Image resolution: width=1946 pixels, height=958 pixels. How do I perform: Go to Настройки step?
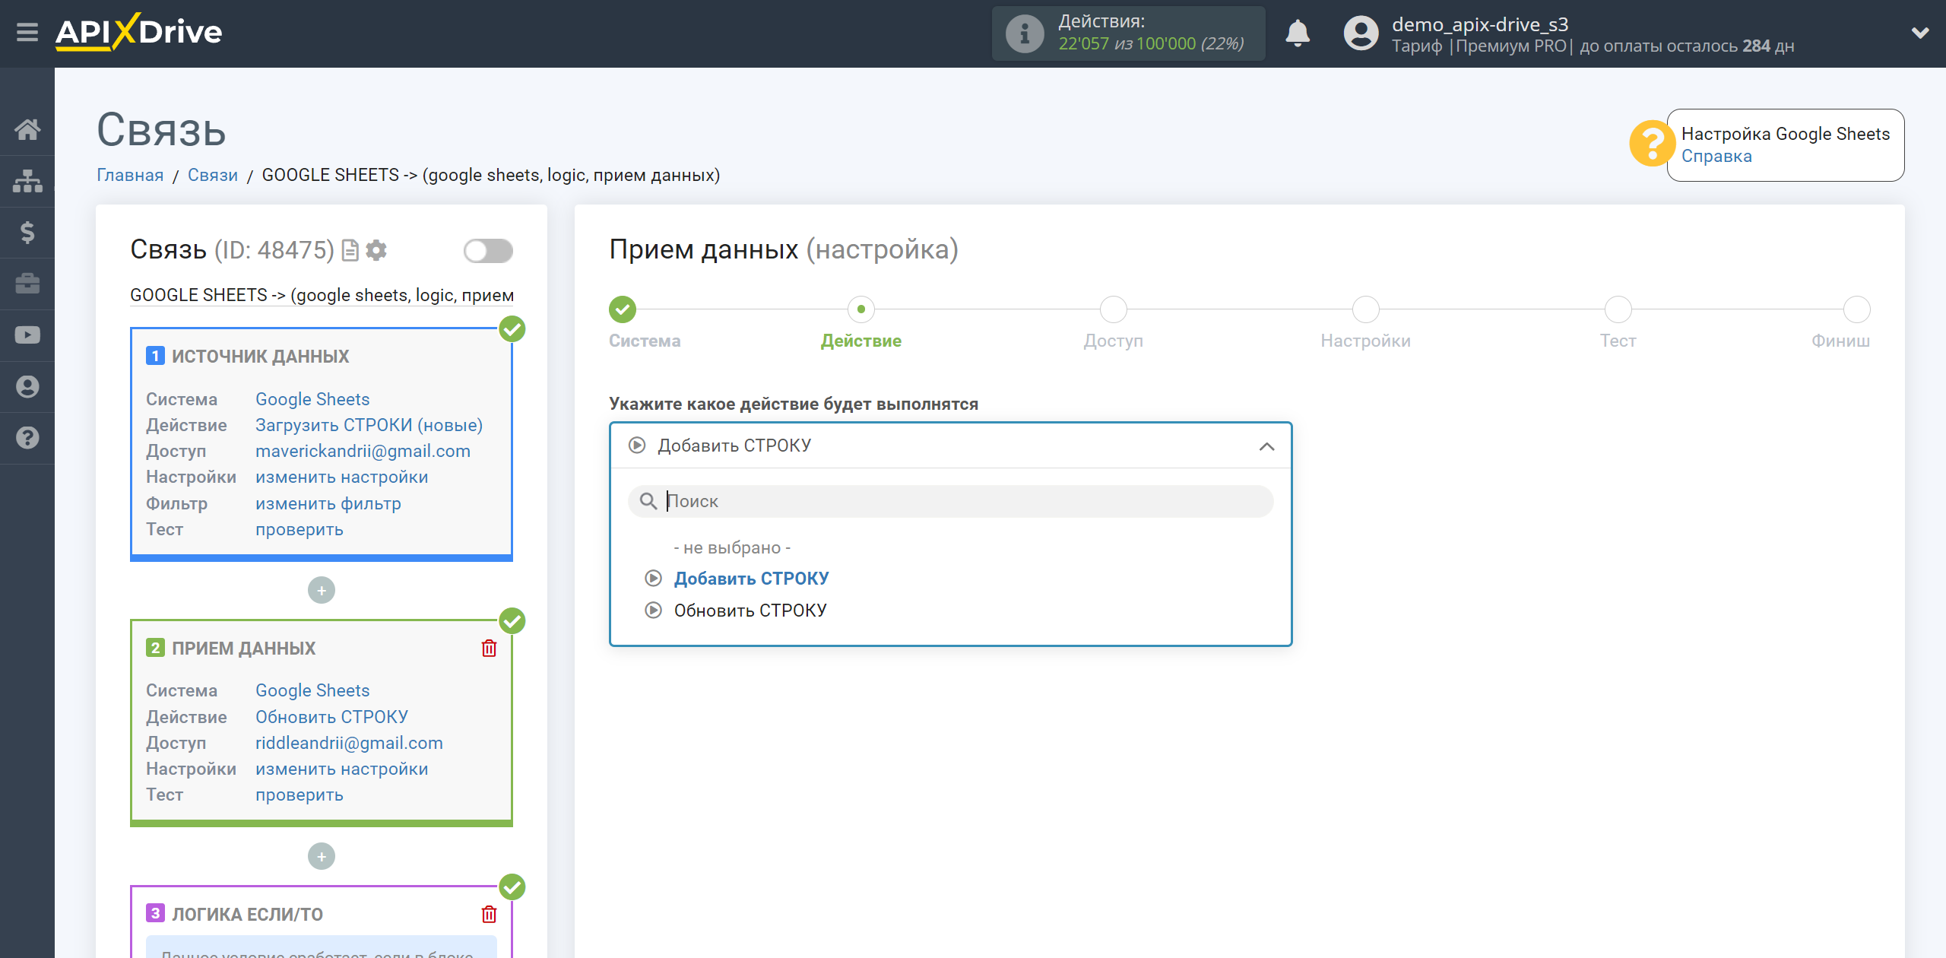click(x=1365, y=309)
